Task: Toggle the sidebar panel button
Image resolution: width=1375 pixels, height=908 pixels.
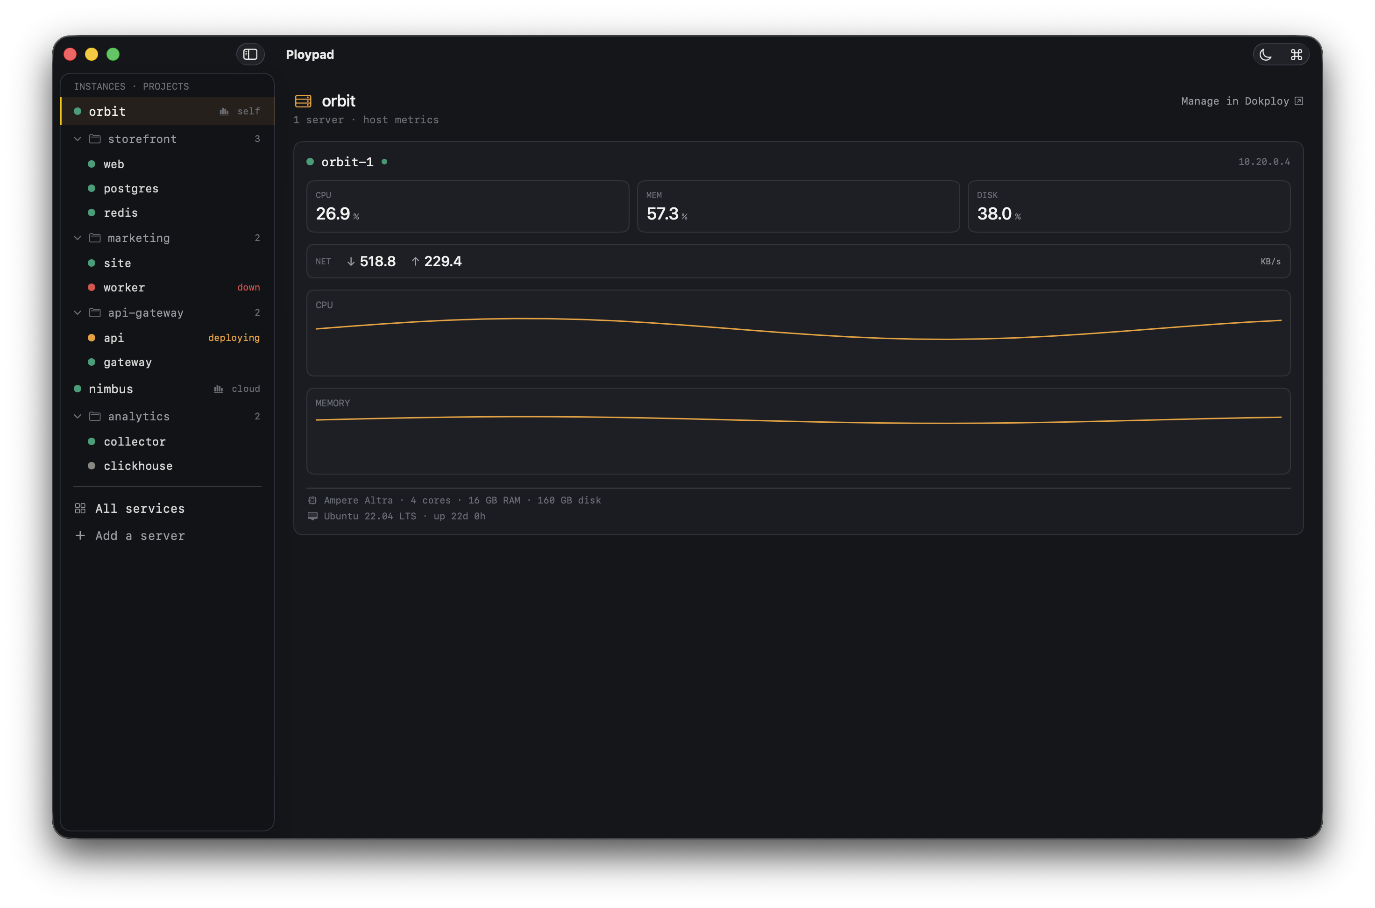Action: (250, 55)
